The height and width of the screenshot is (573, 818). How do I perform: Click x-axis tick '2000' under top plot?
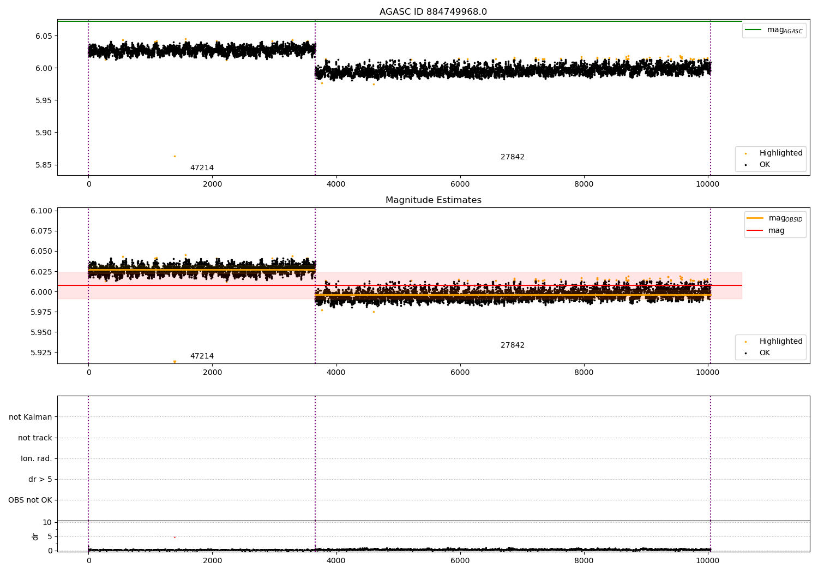click(x=212, y=184)
